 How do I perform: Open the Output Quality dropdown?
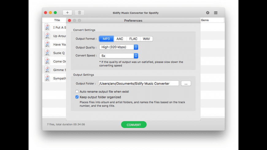point(119,47)
